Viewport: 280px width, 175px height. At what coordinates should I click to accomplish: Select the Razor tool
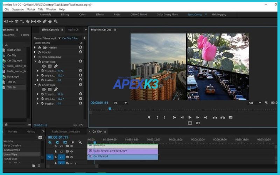click(x=28, y=21)
